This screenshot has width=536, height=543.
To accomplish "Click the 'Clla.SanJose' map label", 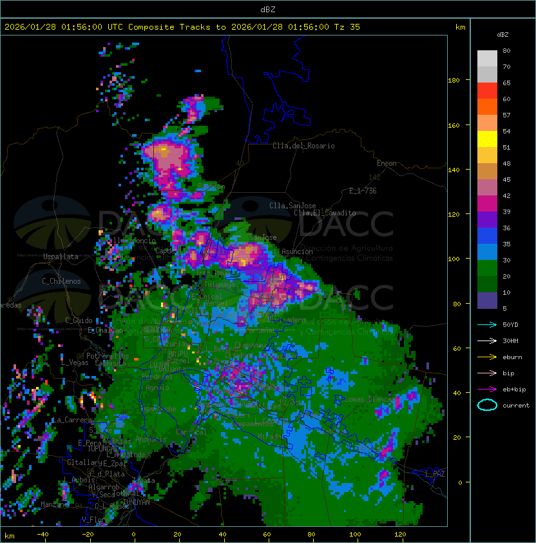I will [x=292, y=206].
